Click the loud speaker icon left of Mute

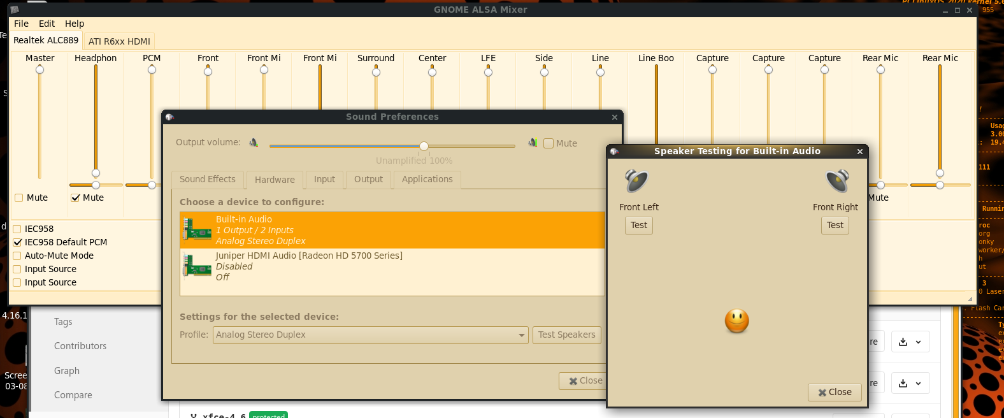click(x=533, y=143)
